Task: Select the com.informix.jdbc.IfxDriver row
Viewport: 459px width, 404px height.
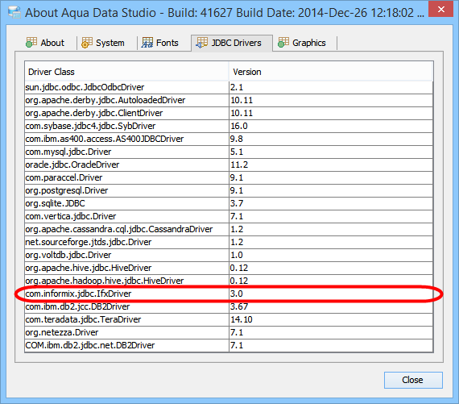Action: pyautogui.click(x=229, y=294)
